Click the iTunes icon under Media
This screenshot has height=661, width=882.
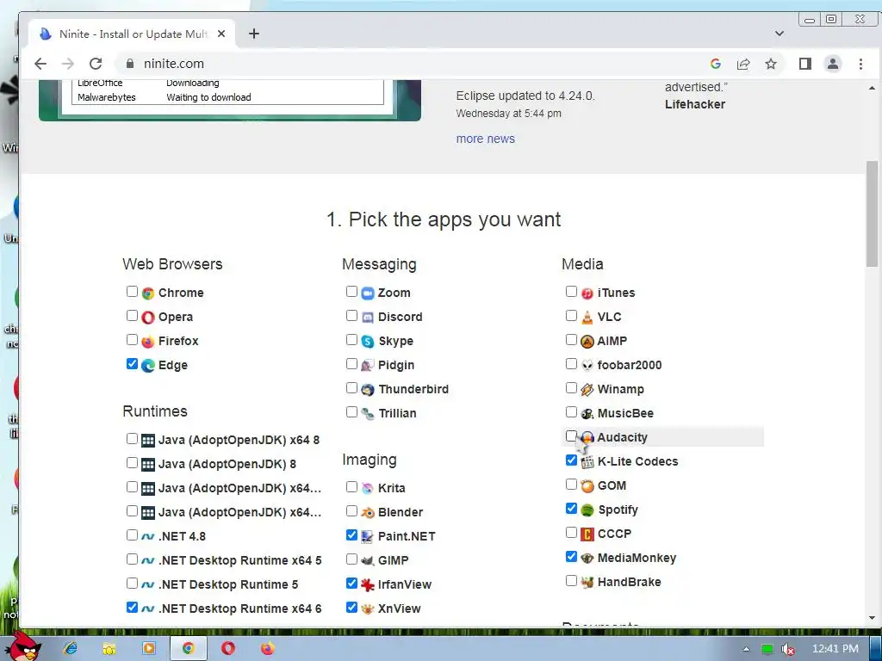[x=587, y=293]
